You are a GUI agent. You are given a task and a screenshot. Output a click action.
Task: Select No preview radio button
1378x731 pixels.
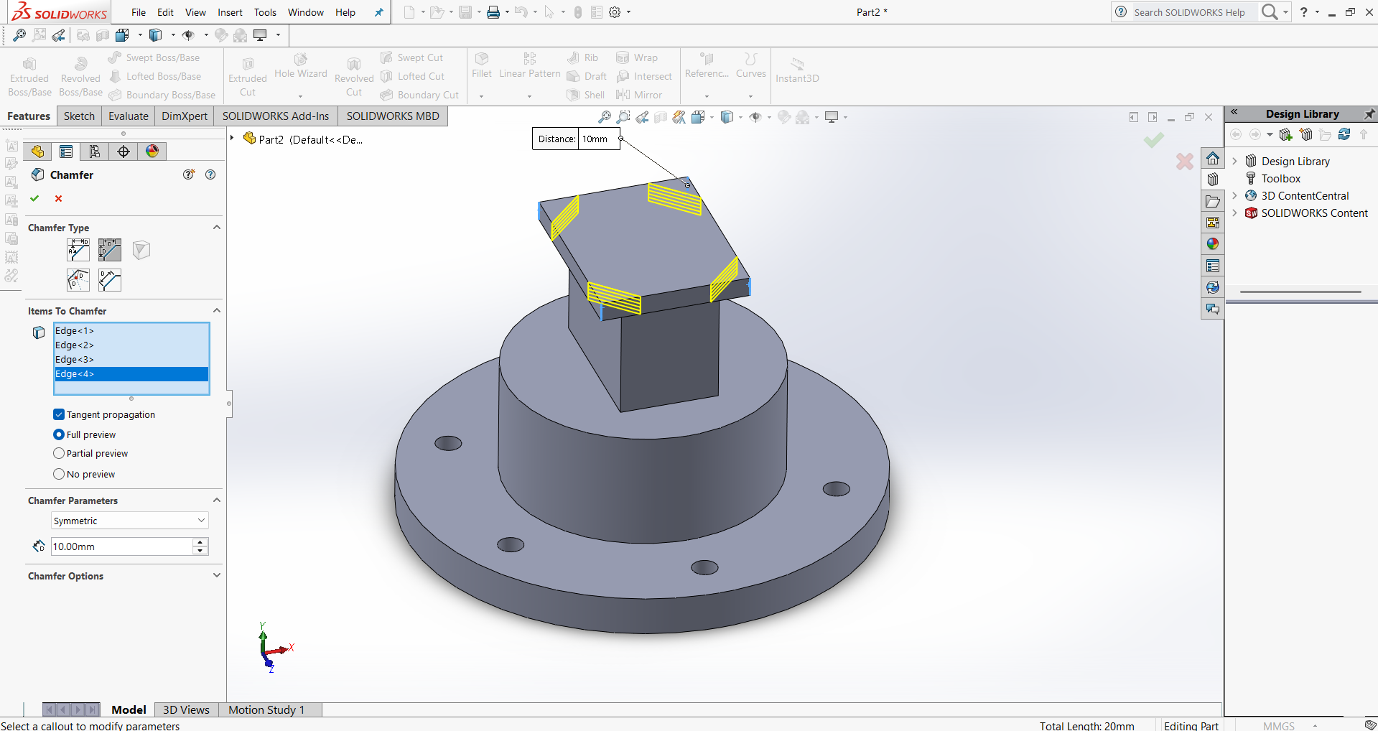59,474
